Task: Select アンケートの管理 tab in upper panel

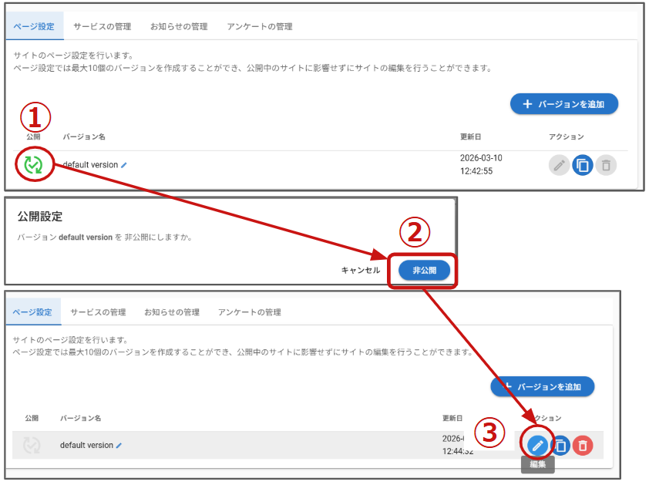Action: pos(260,26)
